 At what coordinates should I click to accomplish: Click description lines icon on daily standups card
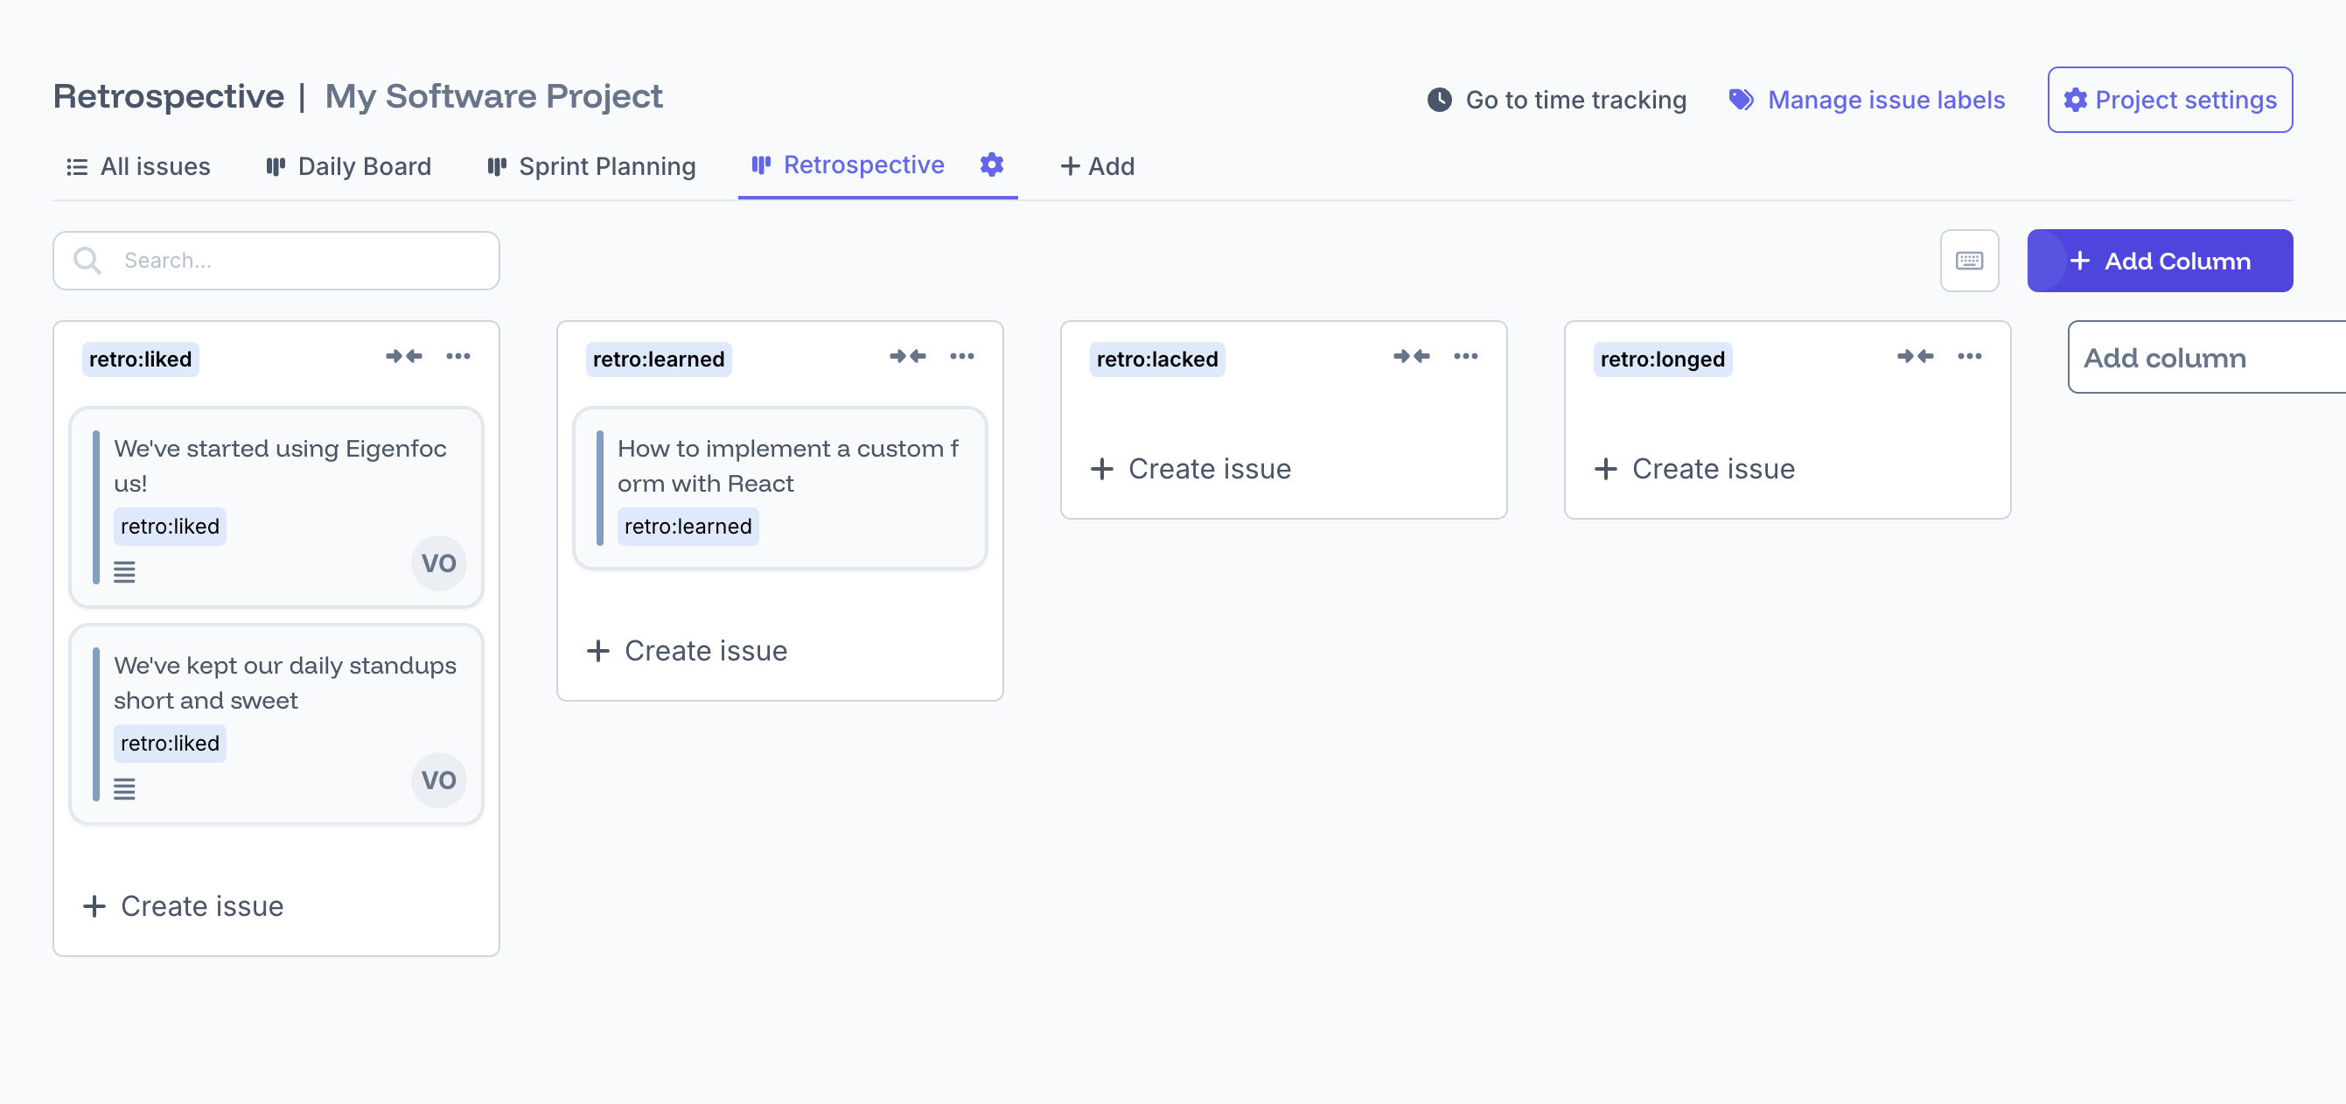125,789
